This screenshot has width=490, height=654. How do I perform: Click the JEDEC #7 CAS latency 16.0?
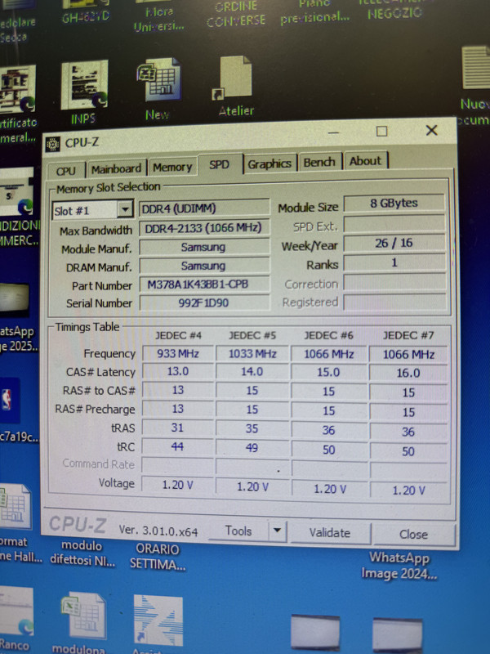tap(408, 373)
